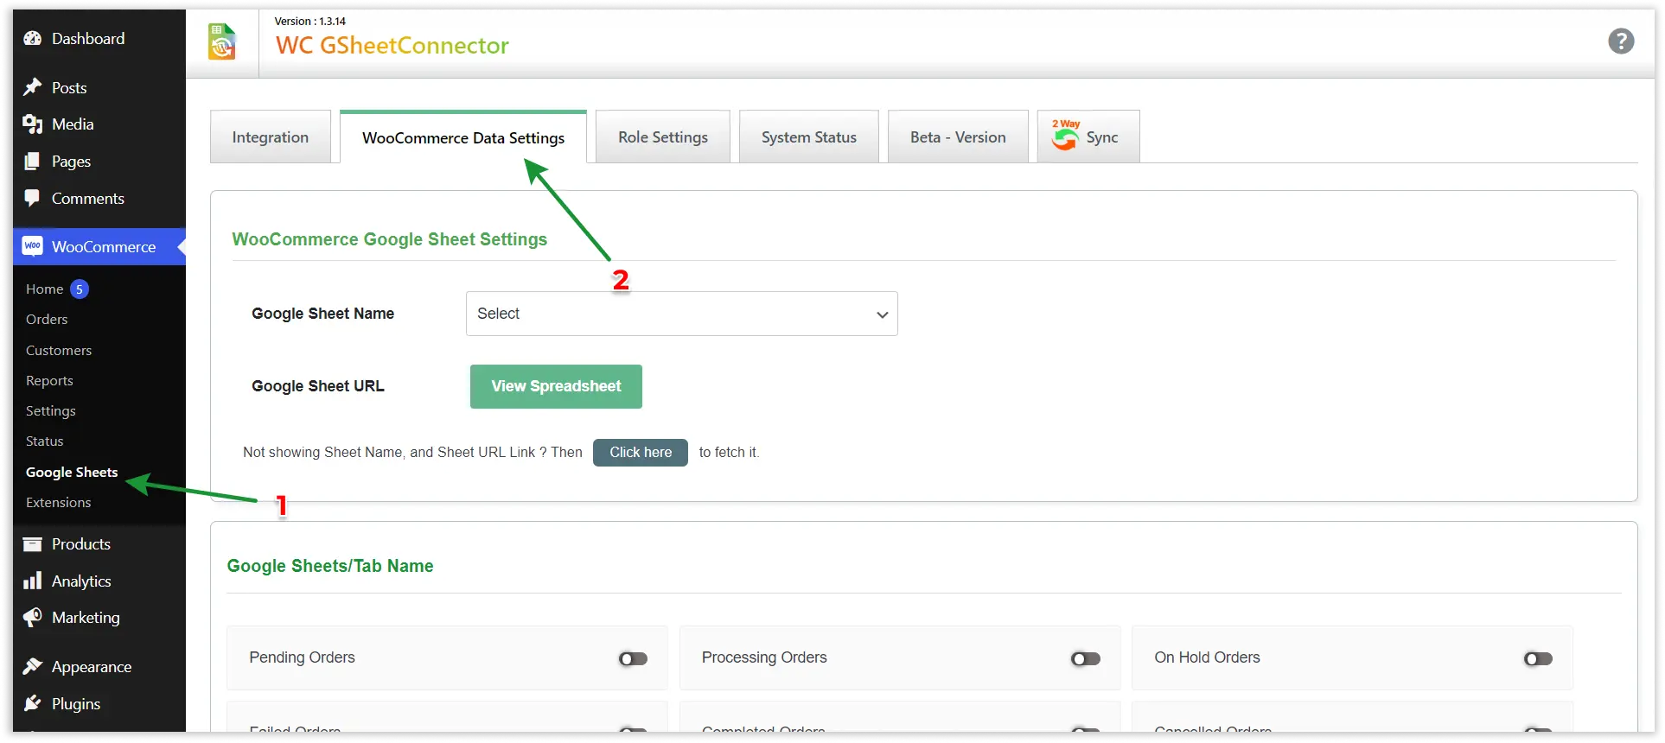
Task: Click the WC GSheetConnector logo icon
Action: click(x=222, y=42)
